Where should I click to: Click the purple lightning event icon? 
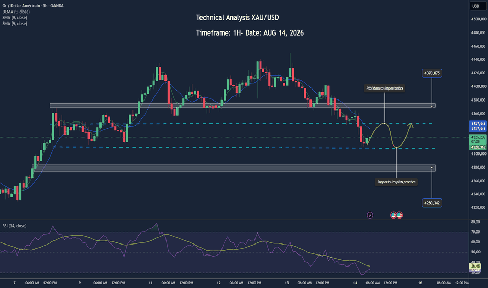(370, 215)
